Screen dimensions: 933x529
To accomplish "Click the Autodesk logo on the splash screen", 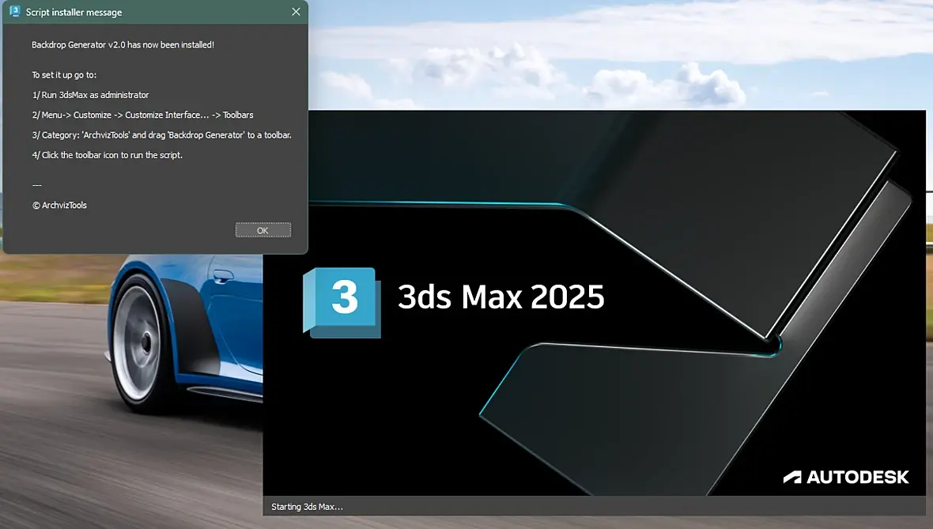I will click(845, 477).
